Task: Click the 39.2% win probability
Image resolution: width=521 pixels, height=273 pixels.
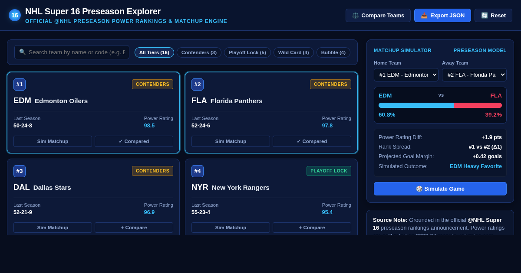Action: [494, 115]
